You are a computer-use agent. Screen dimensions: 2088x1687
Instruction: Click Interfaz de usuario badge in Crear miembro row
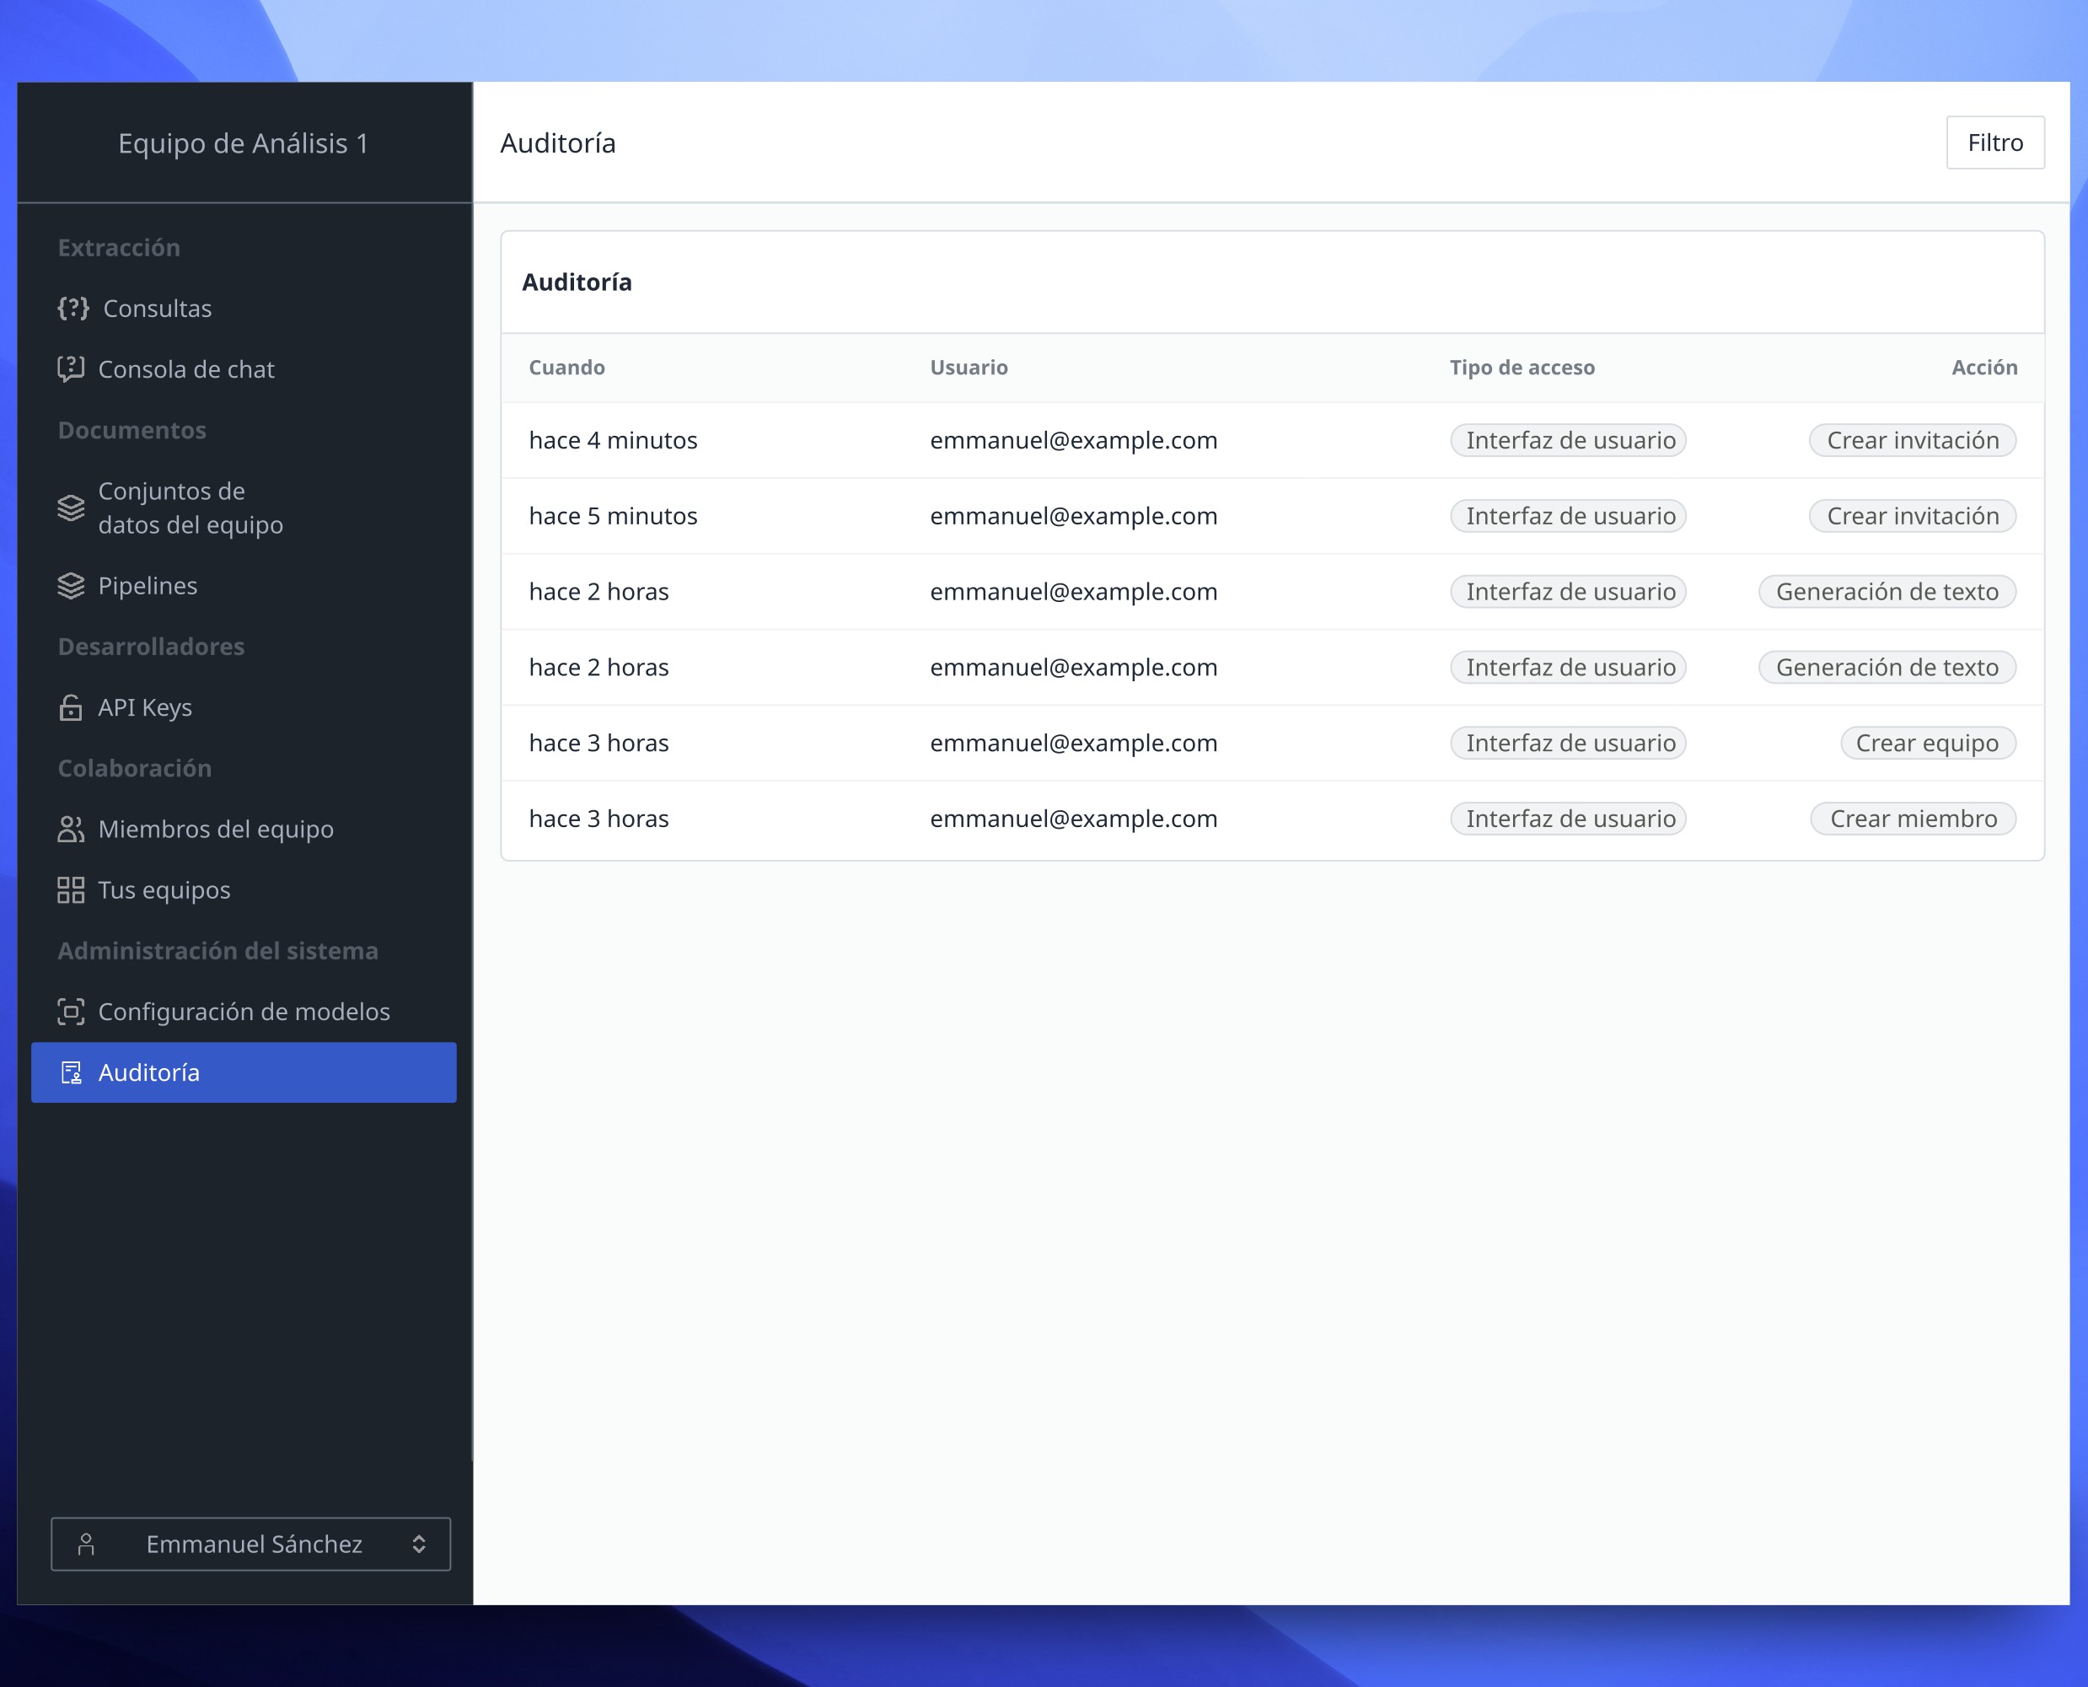[x=1568, y=819]
